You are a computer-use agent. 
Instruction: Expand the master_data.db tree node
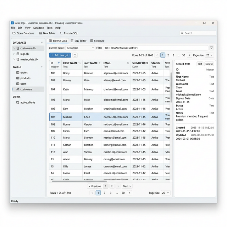coord(14,59)
